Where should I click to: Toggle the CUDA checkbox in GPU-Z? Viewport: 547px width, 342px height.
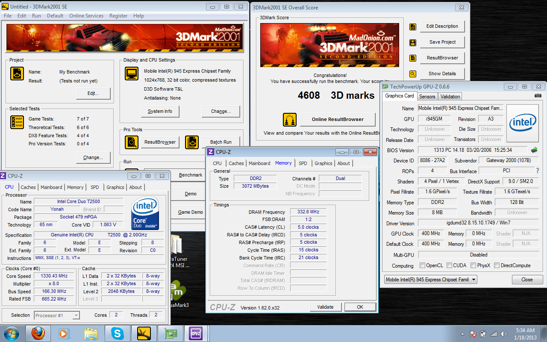point(449,265)
